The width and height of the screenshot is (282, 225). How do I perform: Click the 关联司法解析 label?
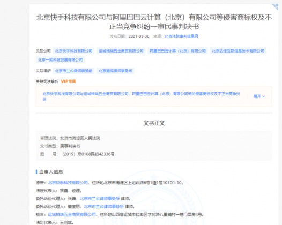47,81
